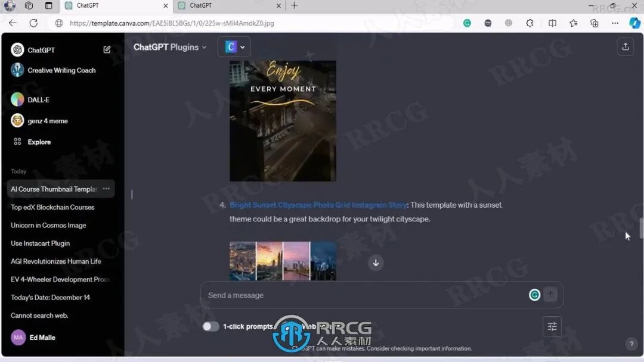Open browser favorites star icon
Image resolution: width=644 pixels, height=362 pixels.
(574, 23)
